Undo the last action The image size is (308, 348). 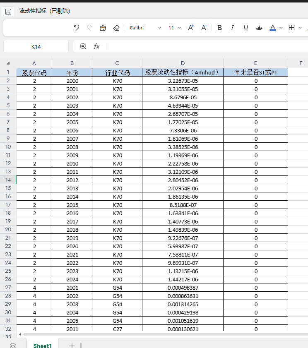click(77, 28)
